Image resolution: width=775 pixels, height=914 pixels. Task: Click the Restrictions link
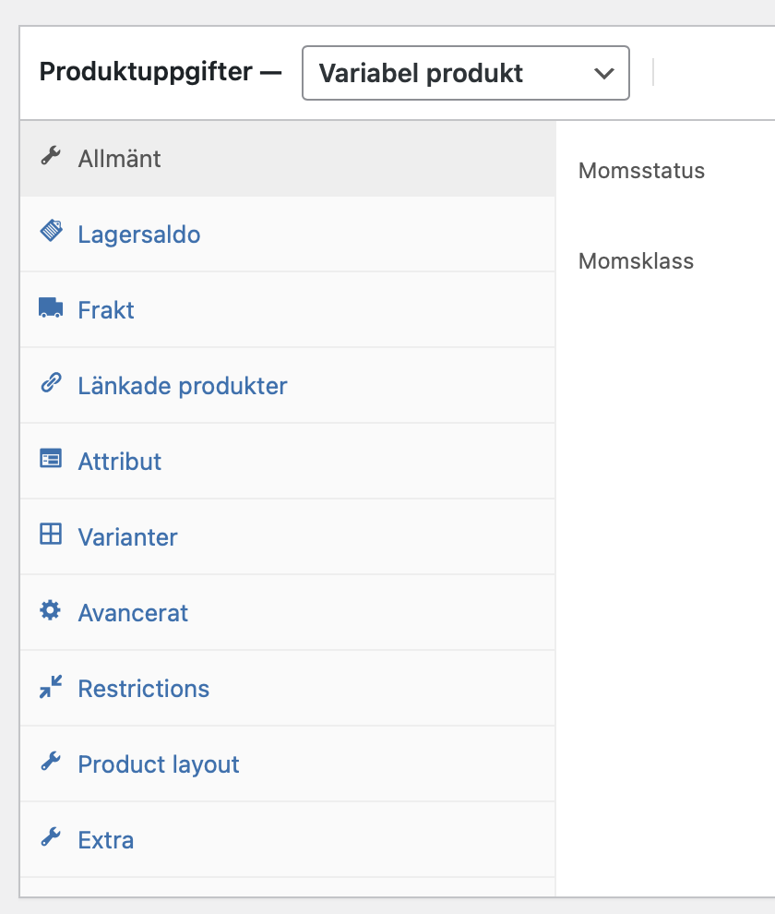[143, 688]
